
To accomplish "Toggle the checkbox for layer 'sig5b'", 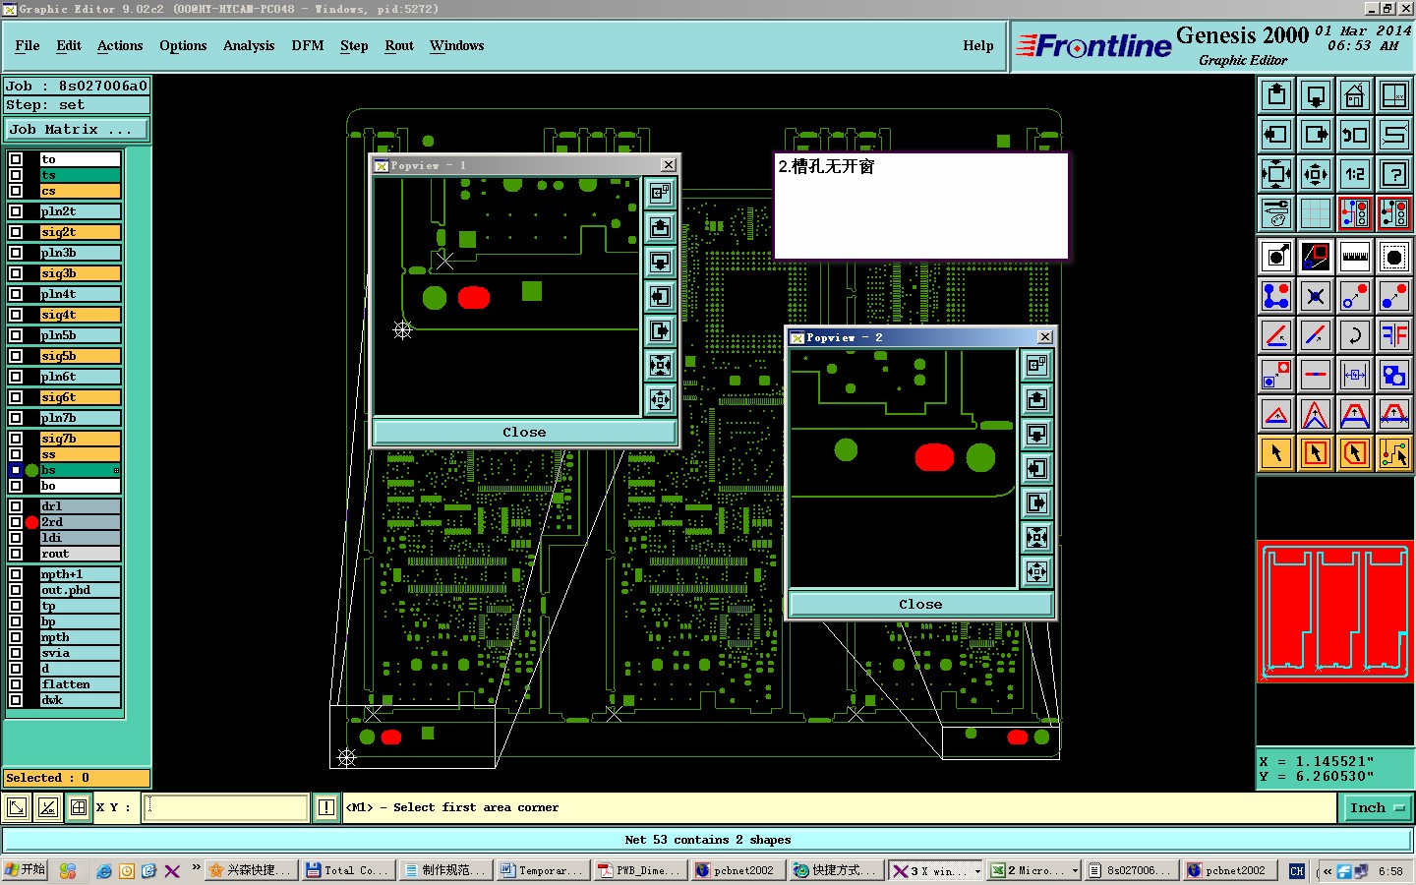I will (x=16, y=356).
